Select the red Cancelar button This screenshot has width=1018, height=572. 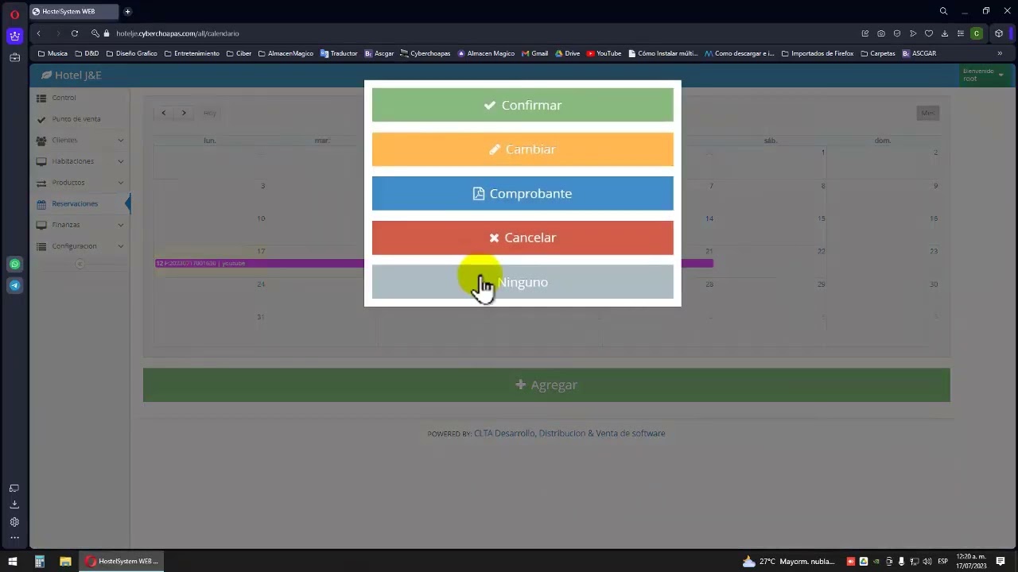click(x=523, y=238)
